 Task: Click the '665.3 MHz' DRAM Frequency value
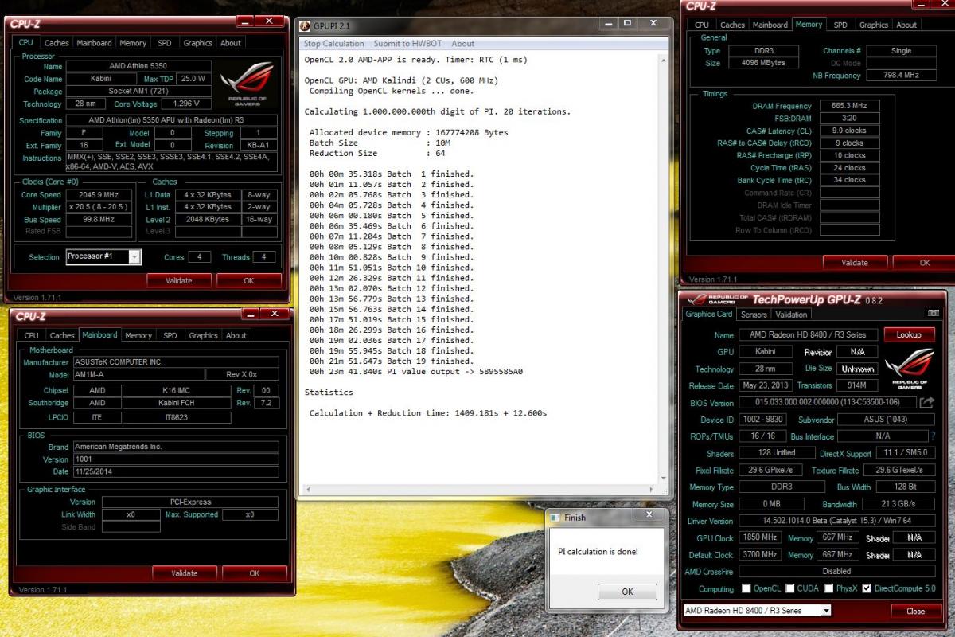pos(849,106)
